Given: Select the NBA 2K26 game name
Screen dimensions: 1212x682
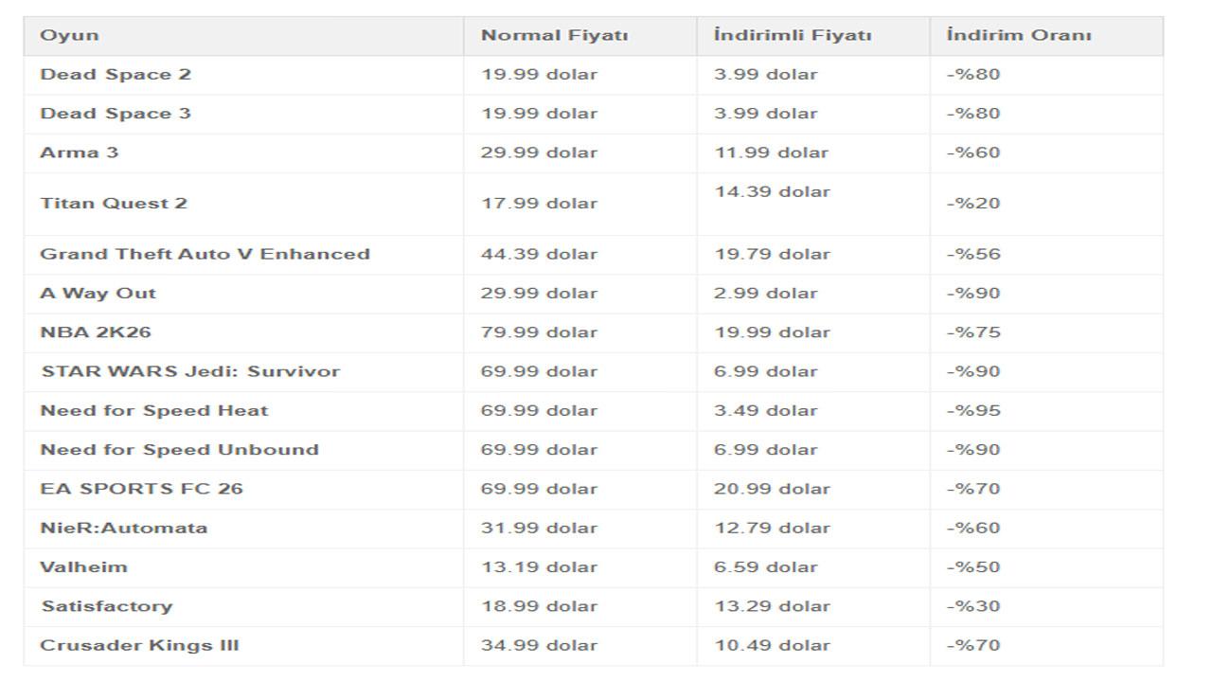Looking at the screenshot, I should (x=95, y=332).
